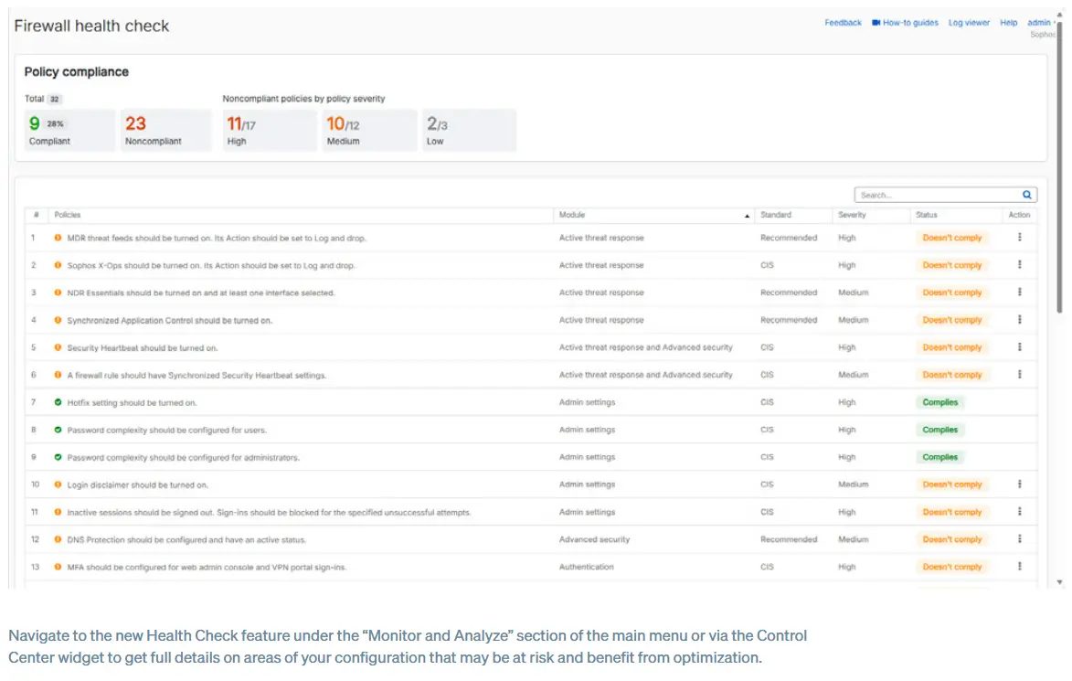Click kebab menu for NDR Essentials policy
This screenshot has height=681, width=1072.
(x=1019, y=293)
